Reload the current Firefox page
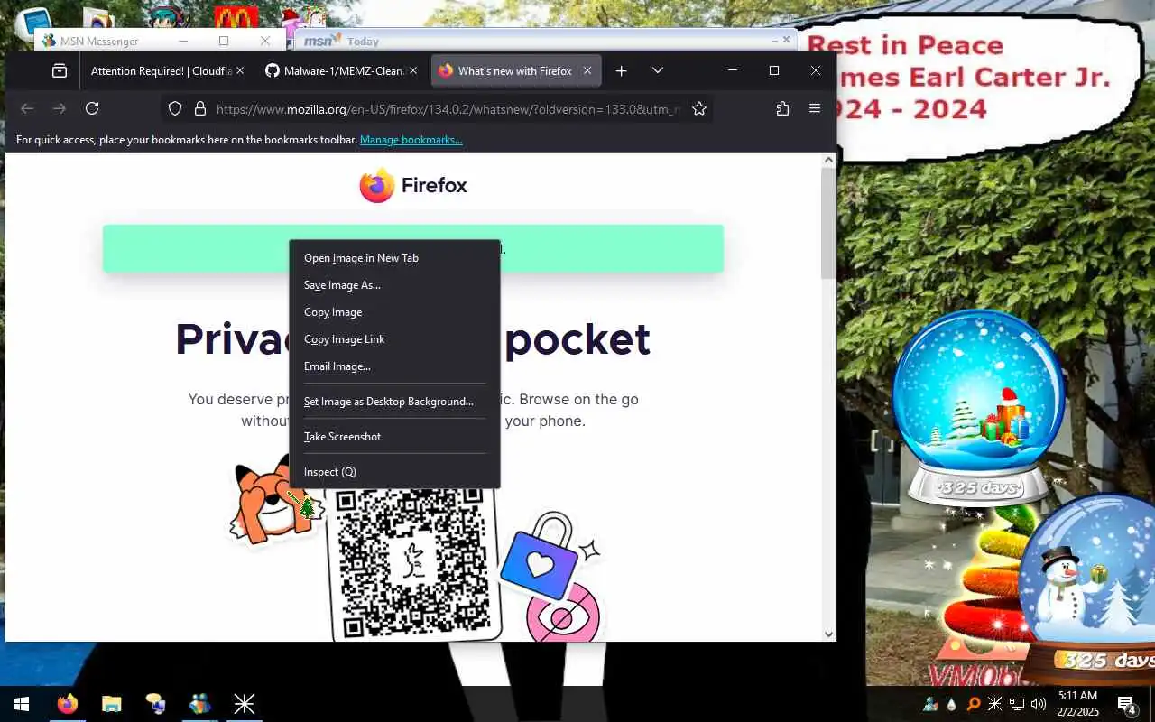 coord(92,108)
